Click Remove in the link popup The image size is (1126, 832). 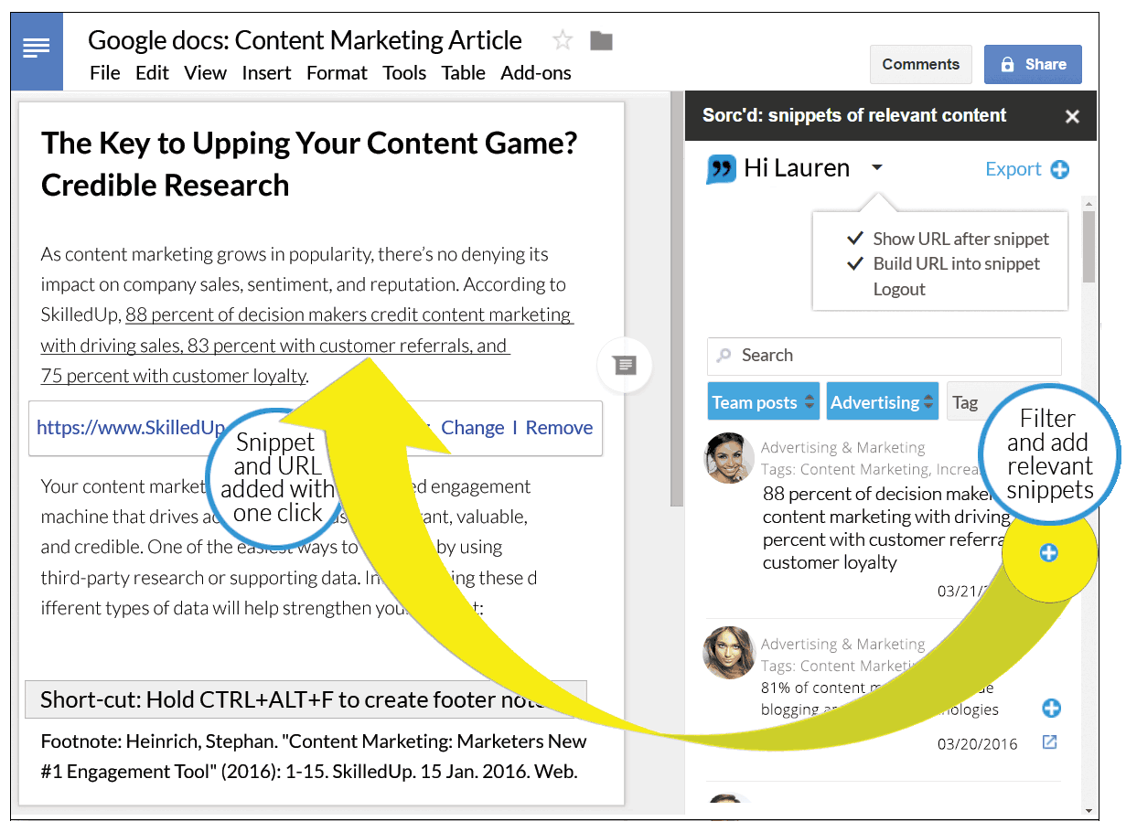click(x=559, y=428)
